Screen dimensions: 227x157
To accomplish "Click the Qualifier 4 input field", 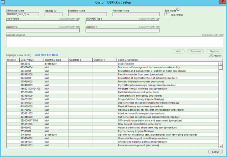I will coord(123,30).
